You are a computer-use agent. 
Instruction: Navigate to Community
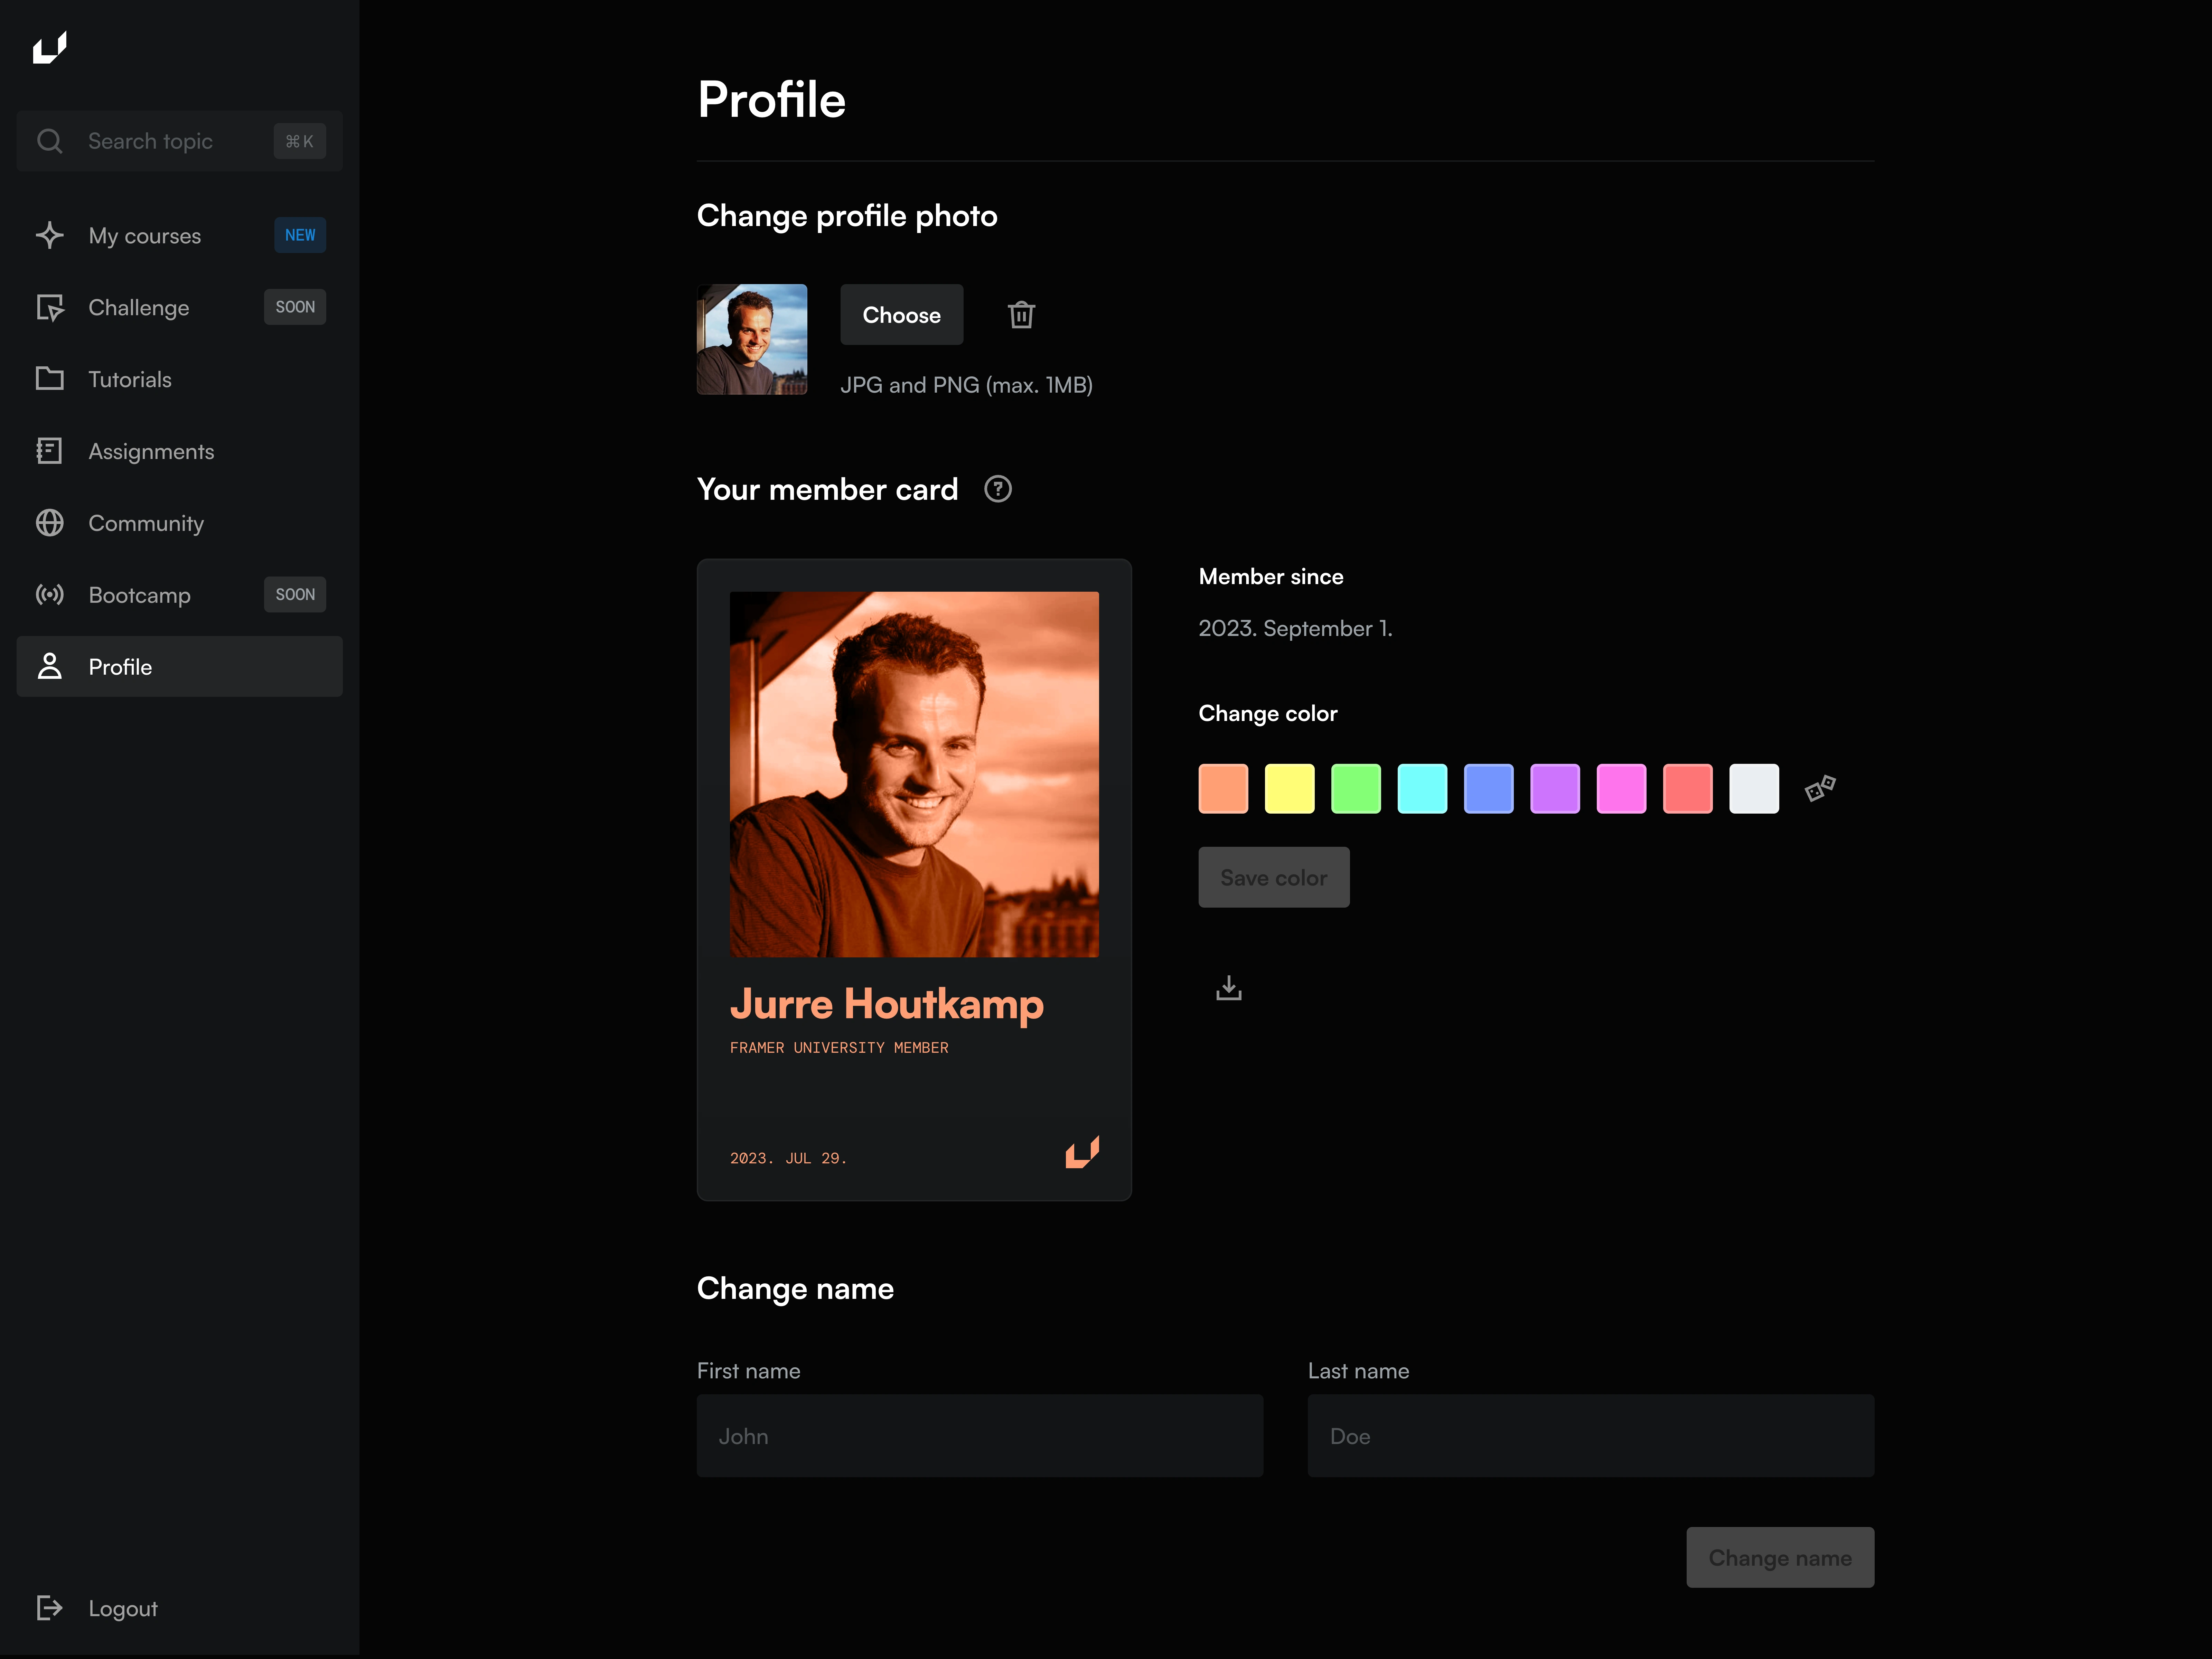[180, 523]
